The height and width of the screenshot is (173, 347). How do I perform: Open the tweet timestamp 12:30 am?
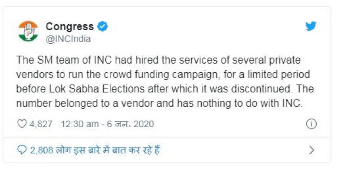79,124
